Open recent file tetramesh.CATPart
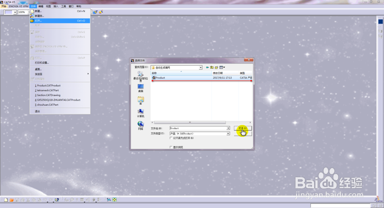Viewport: 384px width, 208px height. (60, 90)
